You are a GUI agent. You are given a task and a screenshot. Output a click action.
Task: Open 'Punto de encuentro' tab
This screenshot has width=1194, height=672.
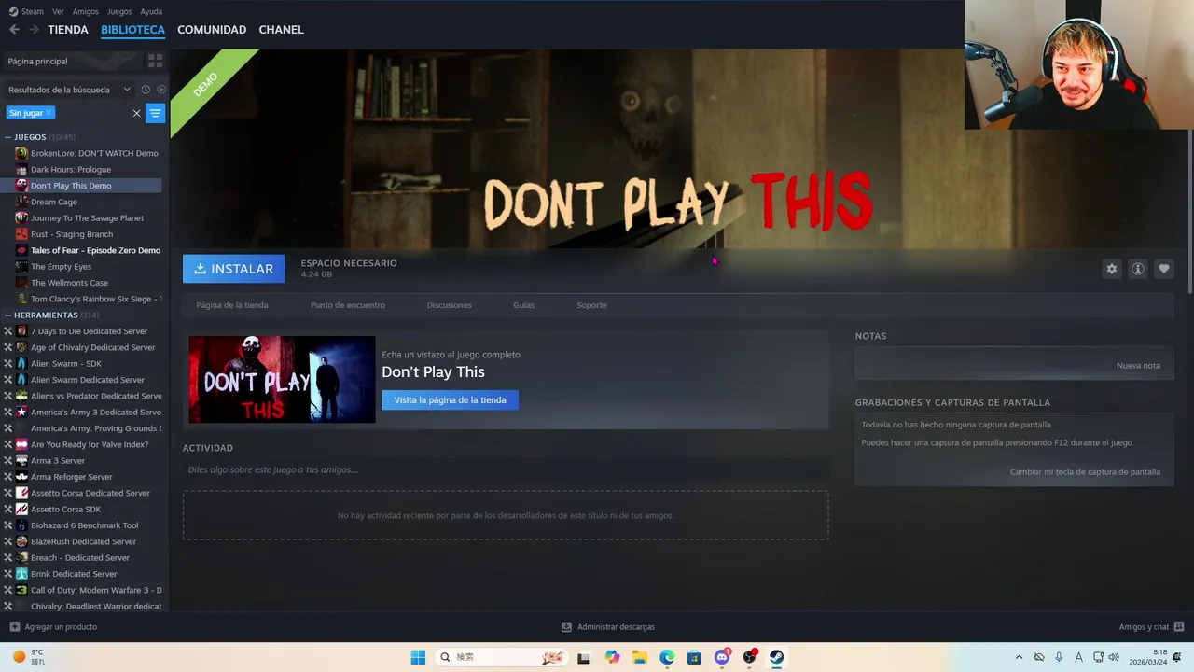348,305
